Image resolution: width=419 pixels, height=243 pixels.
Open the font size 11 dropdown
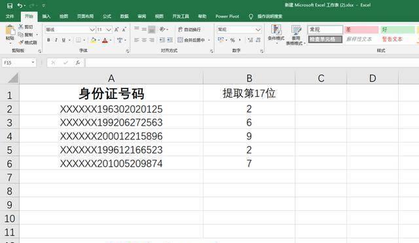click(x=109, y=29)
